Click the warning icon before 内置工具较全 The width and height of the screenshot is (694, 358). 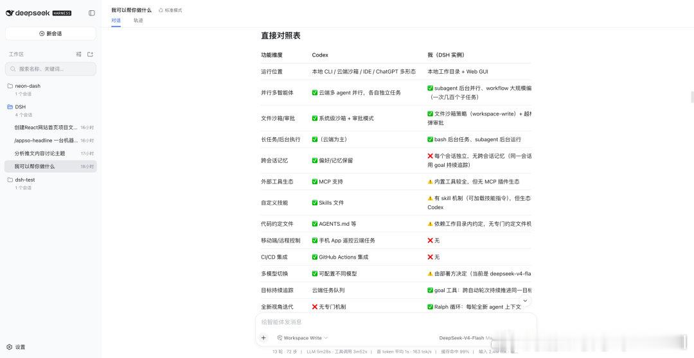[430, 182]
